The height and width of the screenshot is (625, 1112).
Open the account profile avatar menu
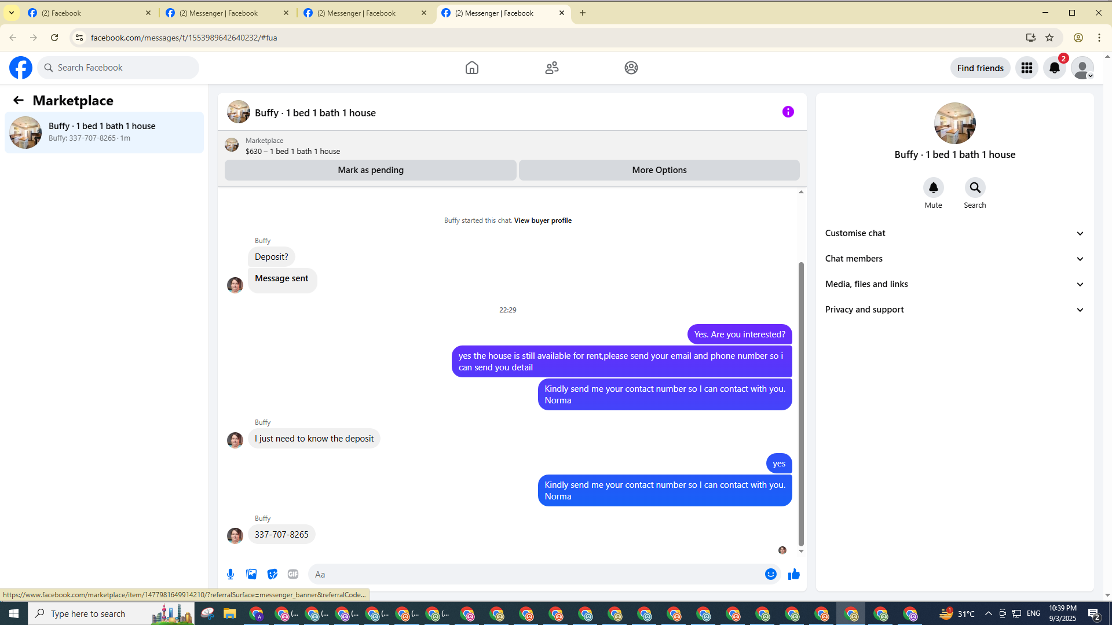1082,68
